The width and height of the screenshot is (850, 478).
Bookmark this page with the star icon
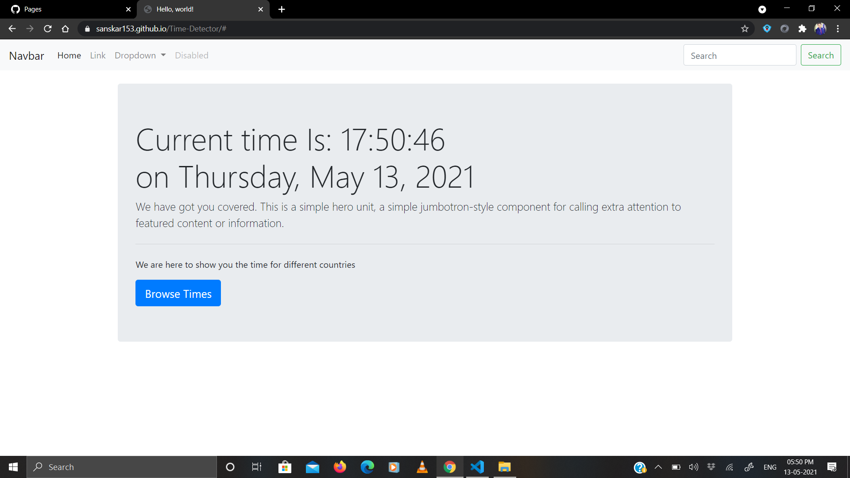pos(745,28)
